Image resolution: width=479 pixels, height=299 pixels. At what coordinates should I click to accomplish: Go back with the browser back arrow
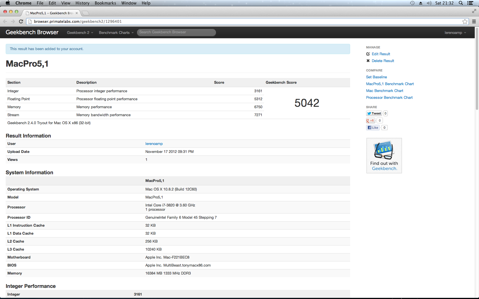(x=5, y=21)
